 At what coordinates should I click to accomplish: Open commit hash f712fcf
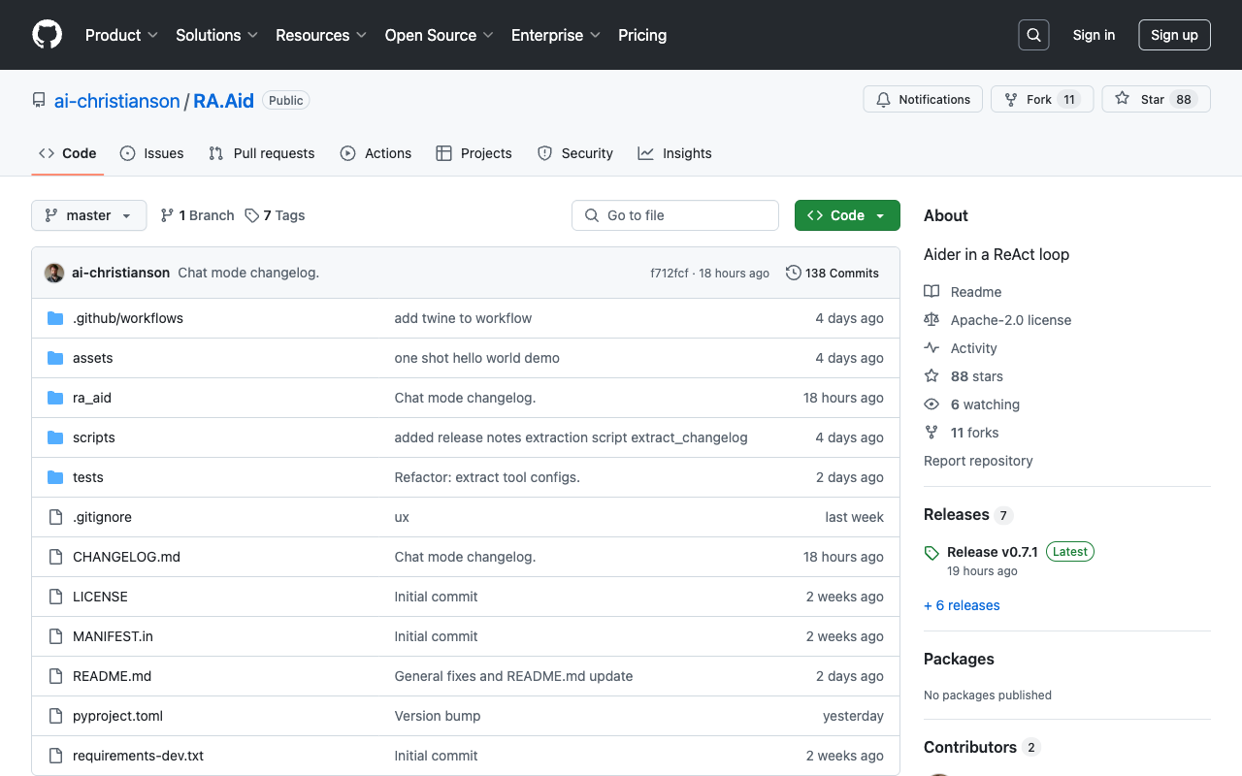pyautogui.click(x=670, y=274)
